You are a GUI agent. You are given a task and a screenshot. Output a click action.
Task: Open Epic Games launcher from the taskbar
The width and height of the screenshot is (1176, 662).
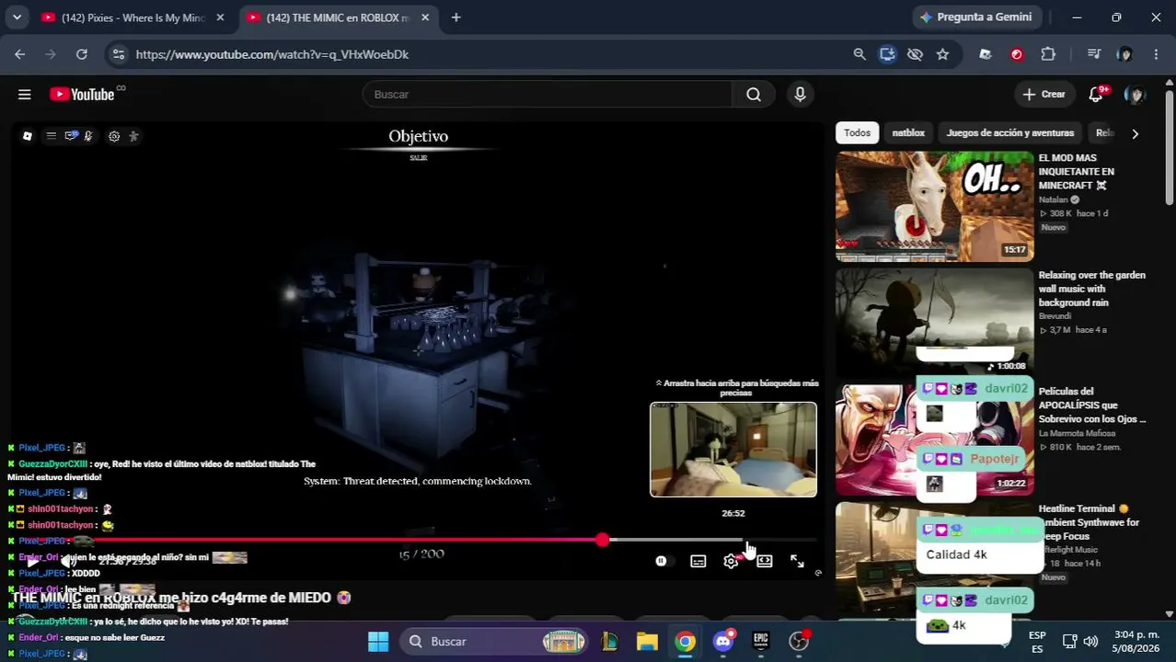(761, 641)
